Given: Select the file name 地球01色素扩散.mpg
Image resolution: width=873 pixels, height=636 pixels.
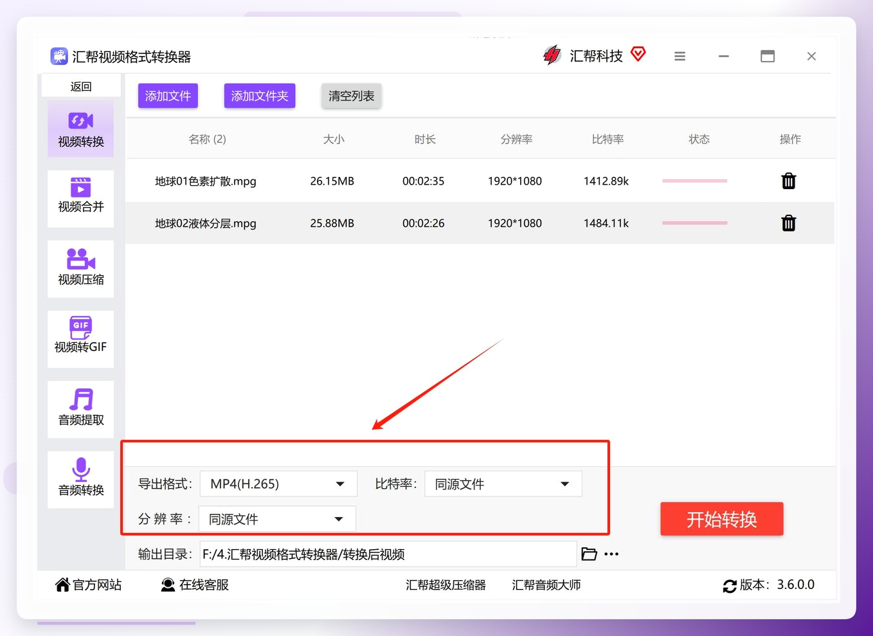Looking at the screenshot, I should coord(206,181).
